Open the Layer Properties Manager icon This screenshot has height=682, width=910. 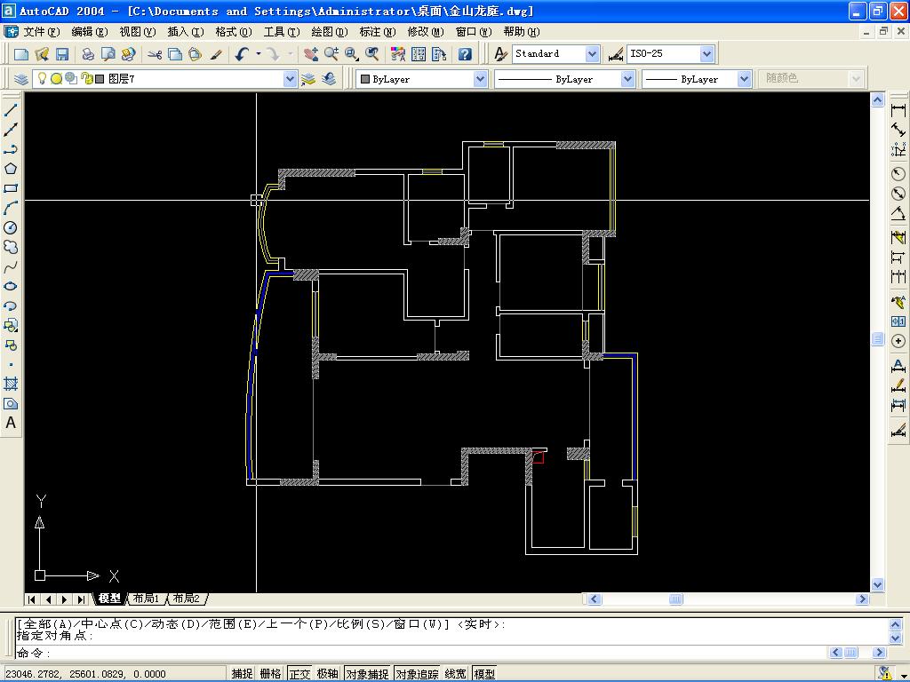(x=21, y=79)
